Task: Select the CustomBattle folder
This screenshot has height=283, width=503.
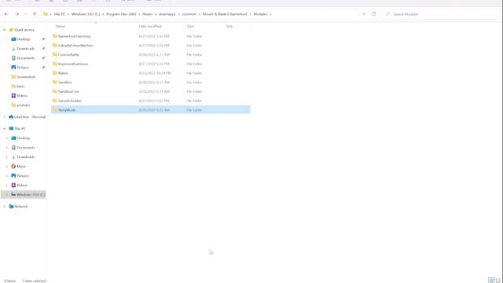Action: [151, 54]
